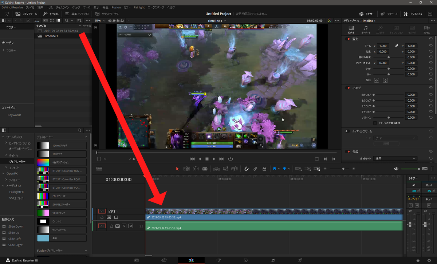Select Timeline 1 in media pool

coord(51,36)
